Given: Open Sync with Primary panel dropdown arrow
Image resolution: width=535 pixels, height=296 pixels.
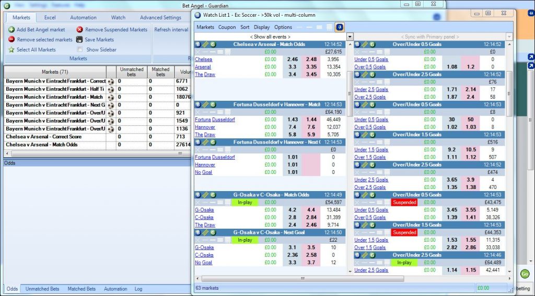Looking at the screenshot, I should (x=510, y=37).
